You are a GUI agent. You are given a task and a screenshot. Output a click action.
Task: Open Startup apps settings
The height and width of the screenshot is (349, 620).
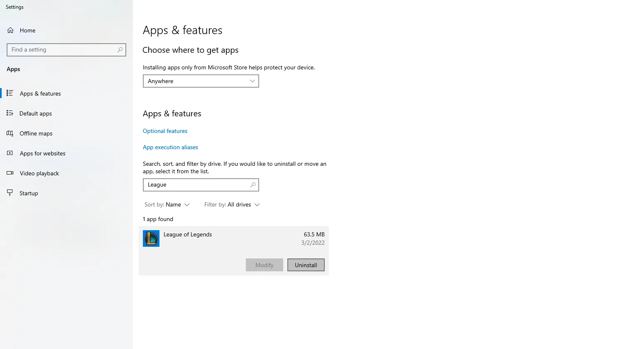[29, 193]
